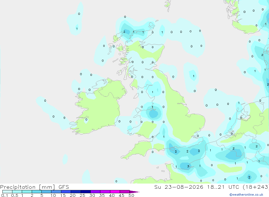The height and width of the screenshot is (197, 269).
Task: Click the '(18+243)' forecast offset text
Action: pos(256,187)
